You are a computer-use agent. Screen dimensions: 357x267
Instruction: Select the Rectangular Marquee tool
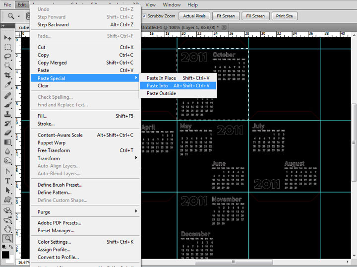tap(8, 48)
